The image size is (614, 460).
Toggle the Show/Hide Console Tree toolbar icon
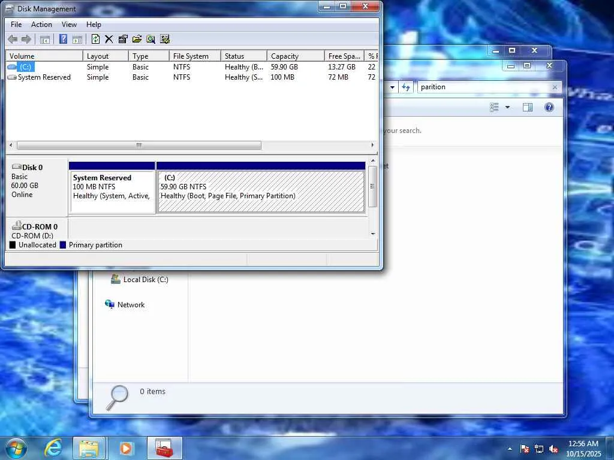pos(45,39)
